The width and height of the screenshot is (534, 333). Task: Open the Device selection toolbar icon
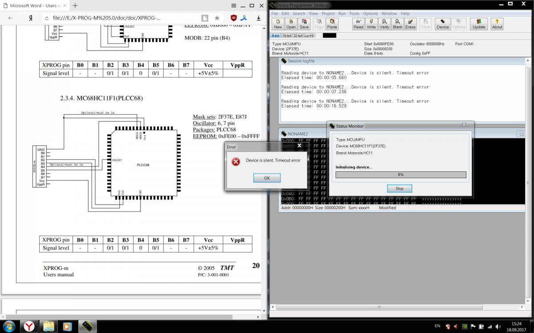pyautogui.click(x=443, y=24)
